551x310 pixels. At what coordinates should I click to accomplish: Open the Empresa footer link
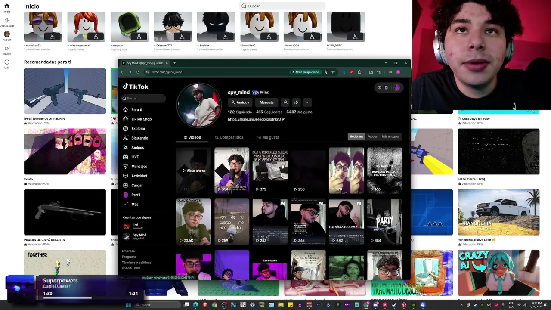click(x=128, y=251)
